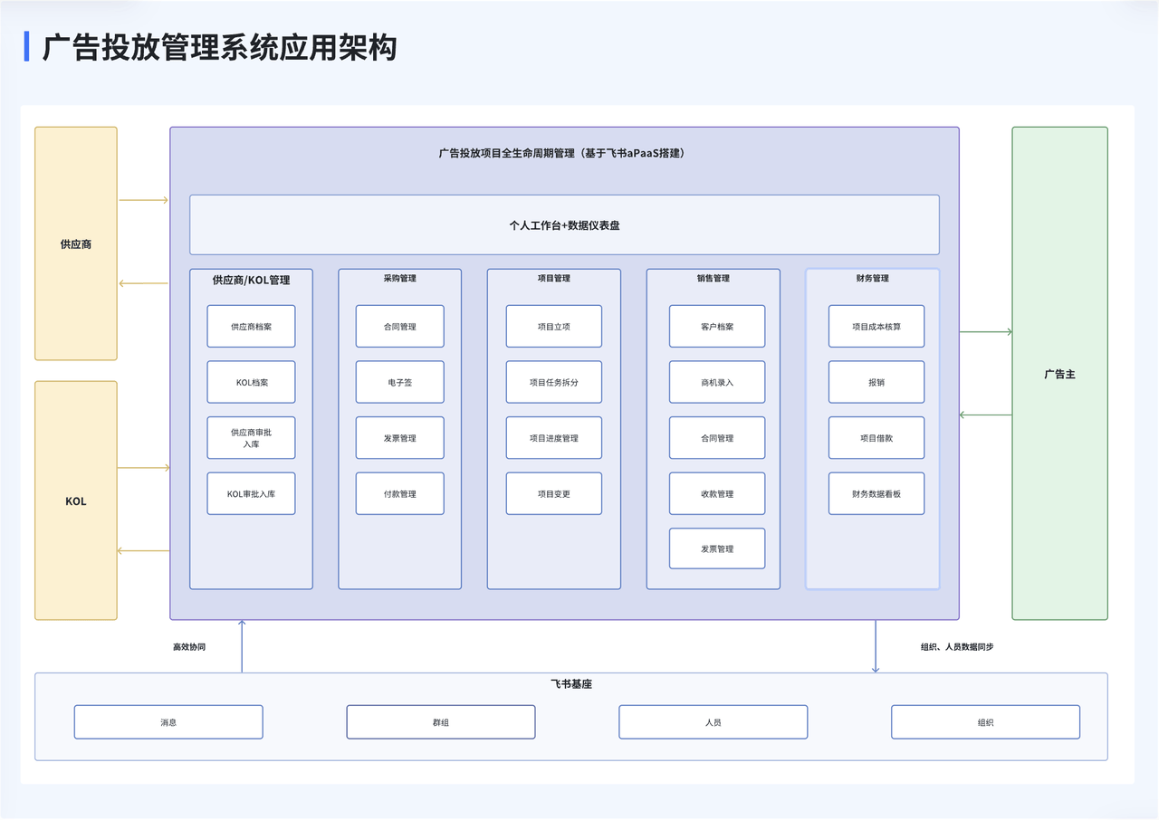This screenshot has width=1159, height=820.
Task: Click the 报销 box
Action: tap(876, 382)
